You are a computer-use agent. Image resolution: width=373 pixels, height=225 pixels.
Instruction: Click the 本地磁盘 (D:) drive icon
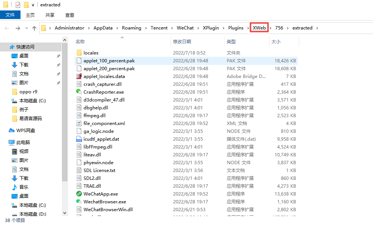tap(15, 214)
